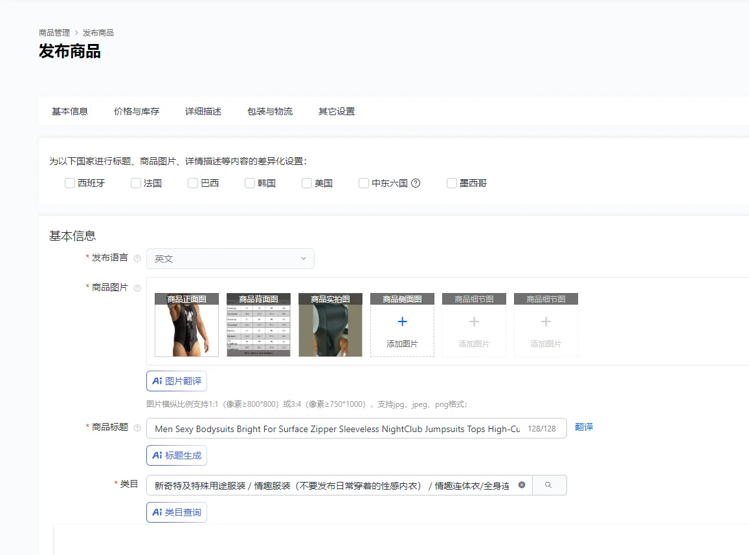The width and height of the screenshot is (749, 555).
Task: Click the 商品标题 text input field
Action: 337,428
